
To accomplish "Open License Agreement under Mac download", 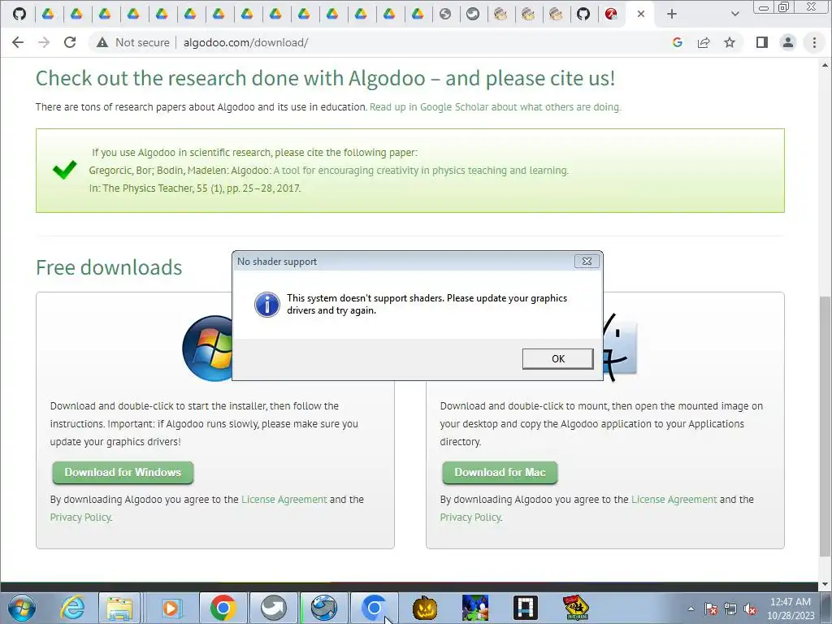I will (x=674, y=500).
